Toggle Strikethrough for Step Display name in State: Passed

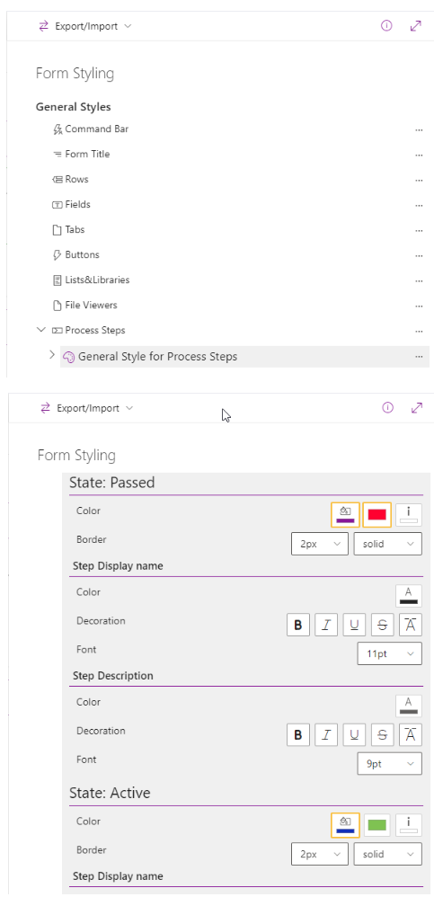click(382, 625)
